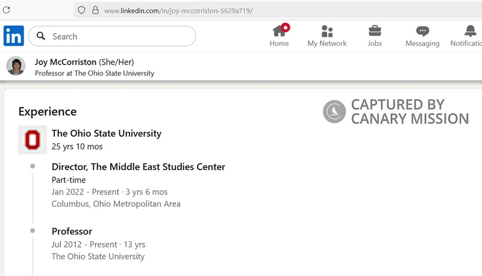Viewport: 482px width, 276px height.
Task: Click the search magnifier icon
Action: point(41,36)
